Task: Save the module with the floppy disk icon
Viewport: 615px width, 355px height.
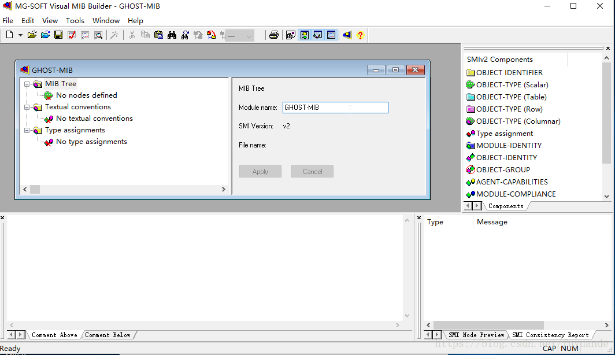Action: coord(58,35)
